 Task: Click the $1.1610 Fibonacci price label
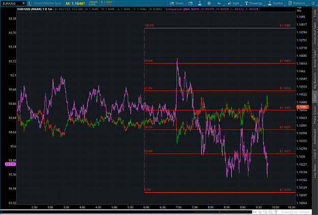tap(285, 190)
